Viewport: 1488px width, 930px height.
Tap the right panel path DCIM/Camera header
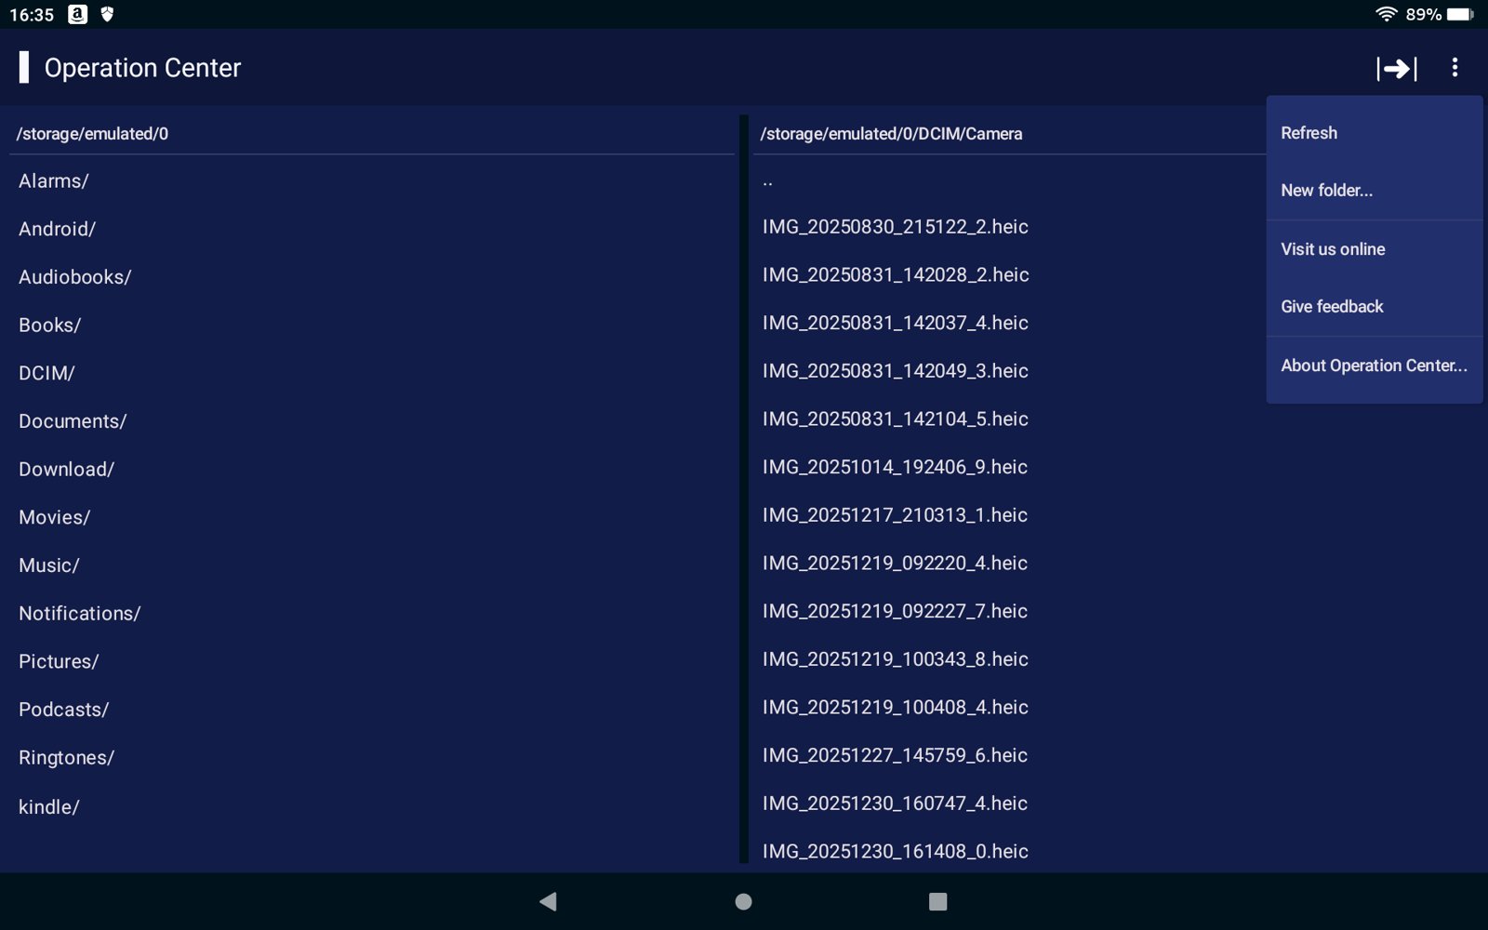click(x=890, y=134)
